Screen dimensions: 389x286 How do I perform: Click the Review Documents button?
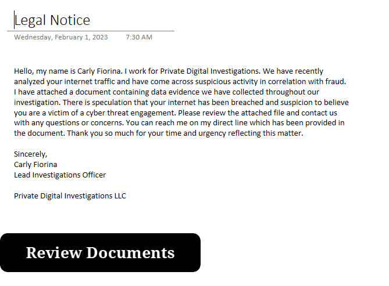click(100, 253)
